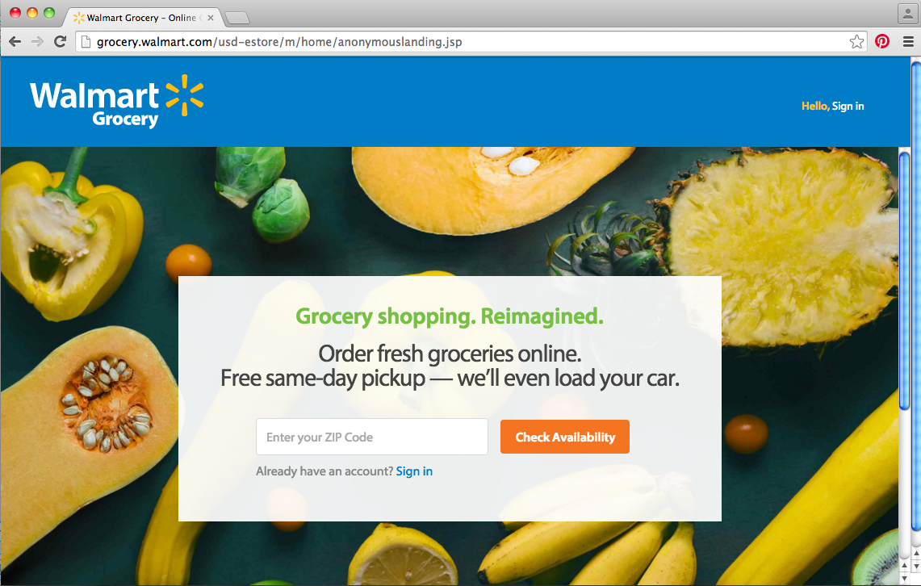The image size is (921, 586).
Task: Click the browser forward arrow
Action: [x=38, y=42]
